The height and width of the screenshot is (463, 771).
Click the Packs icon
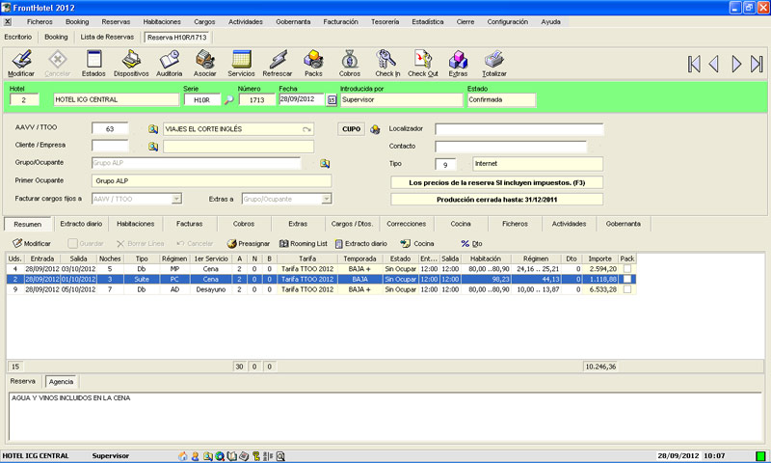pos(313,60)
